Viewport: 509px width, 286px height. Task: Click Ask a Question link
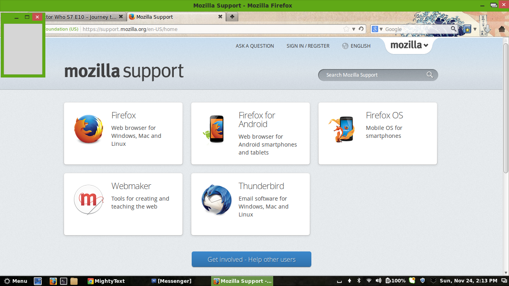click(x=255, y=46)
